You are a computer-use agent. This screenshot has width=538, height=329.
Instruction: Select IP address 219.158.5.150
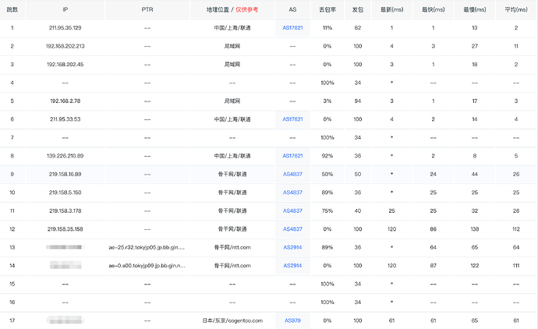click(x=65, y=193)
